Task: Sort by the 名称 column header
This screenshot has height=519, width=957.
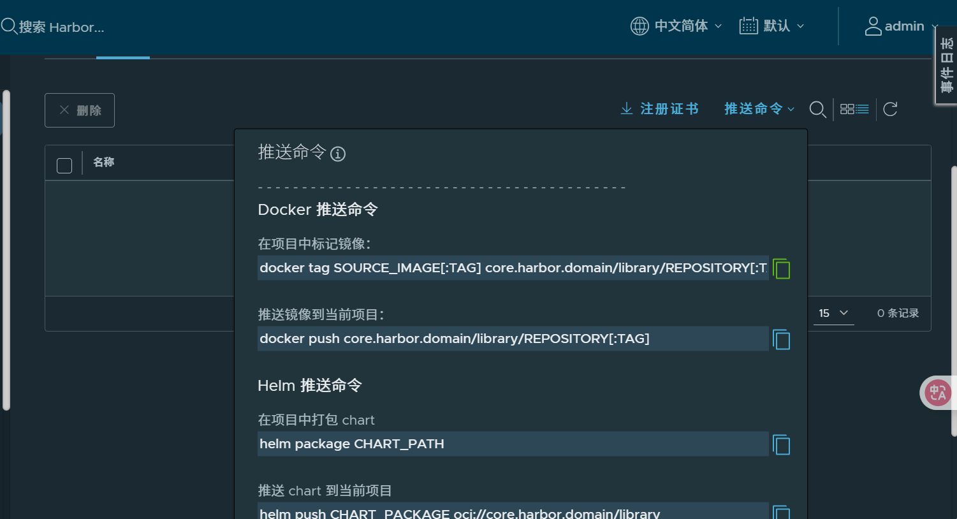Action: (x=103, y=162)
